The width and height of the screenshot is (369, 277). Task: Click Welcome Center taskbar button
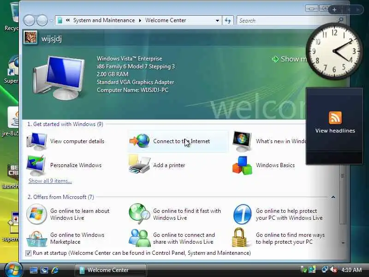click(x=111, y=270)
